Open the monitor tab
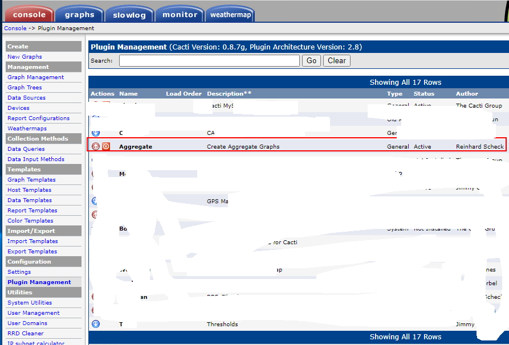Viewport: 509px width, 345px height. click(x=180, y=14)
